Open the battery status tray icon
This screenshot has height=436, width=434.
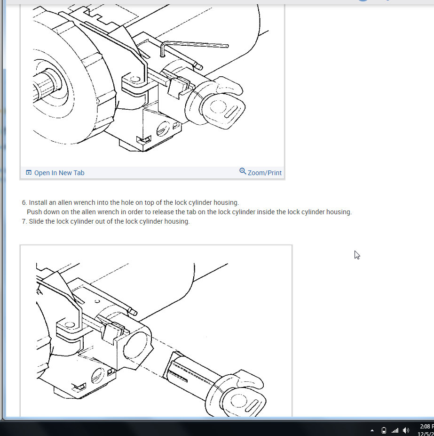[384, 430]
